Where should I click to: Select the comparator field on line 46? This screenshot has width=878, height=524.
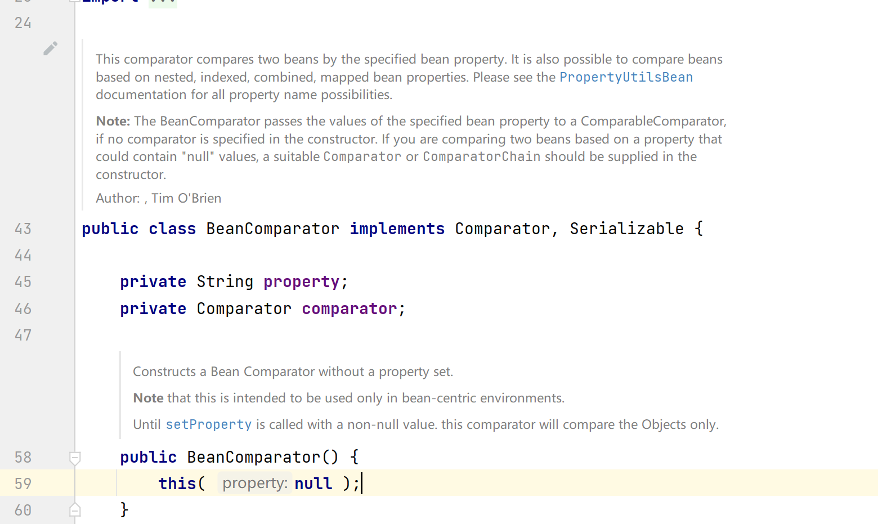[350, 308]
